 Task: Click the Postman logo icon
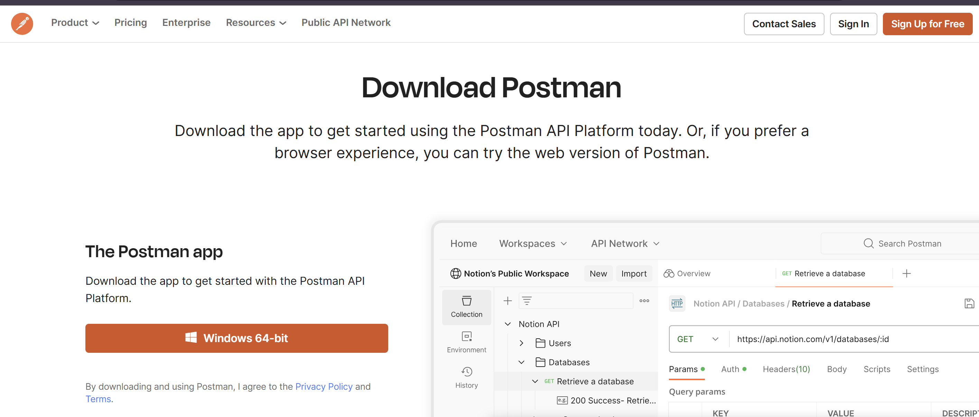tap(22, 23)
